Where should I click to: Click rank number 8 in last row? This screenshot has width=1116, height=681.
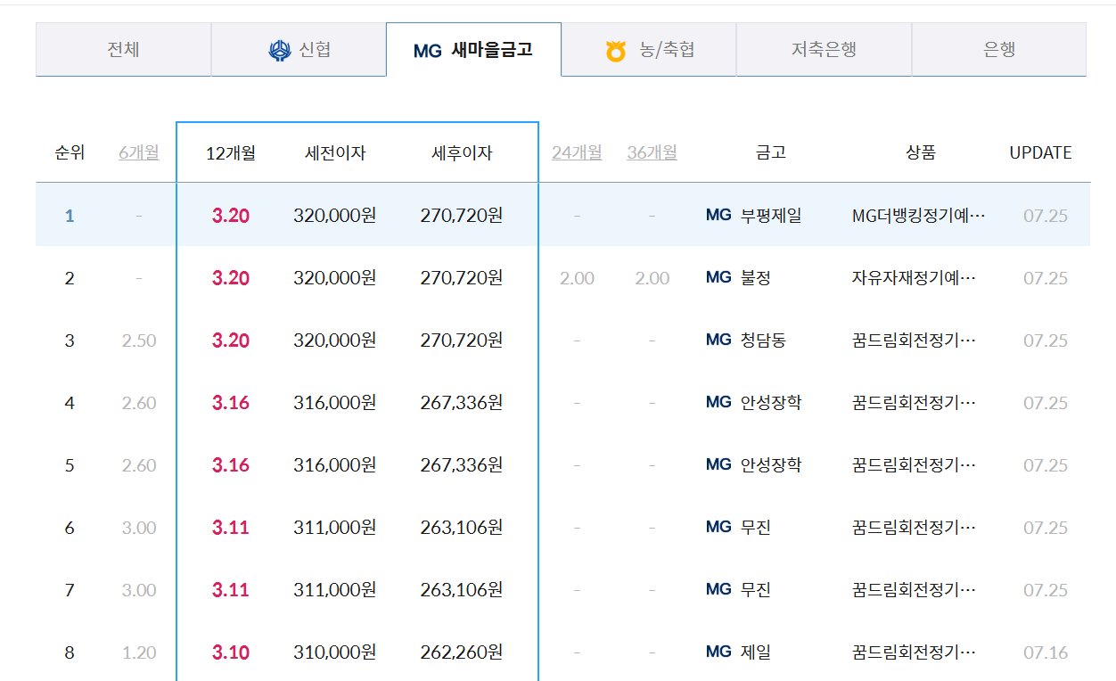point(70,652)
